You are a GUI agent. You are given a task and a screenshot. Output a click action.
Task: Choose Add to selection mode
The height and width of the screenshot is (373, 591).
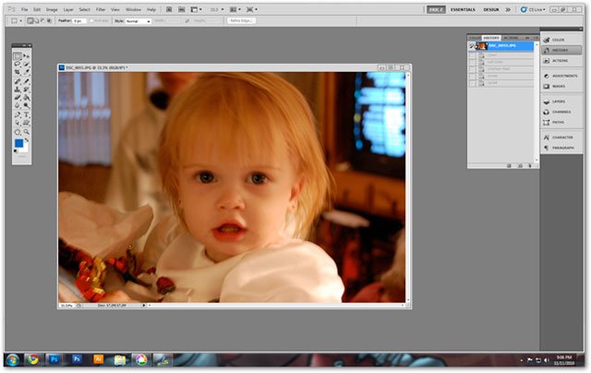(x=37, y=20)
